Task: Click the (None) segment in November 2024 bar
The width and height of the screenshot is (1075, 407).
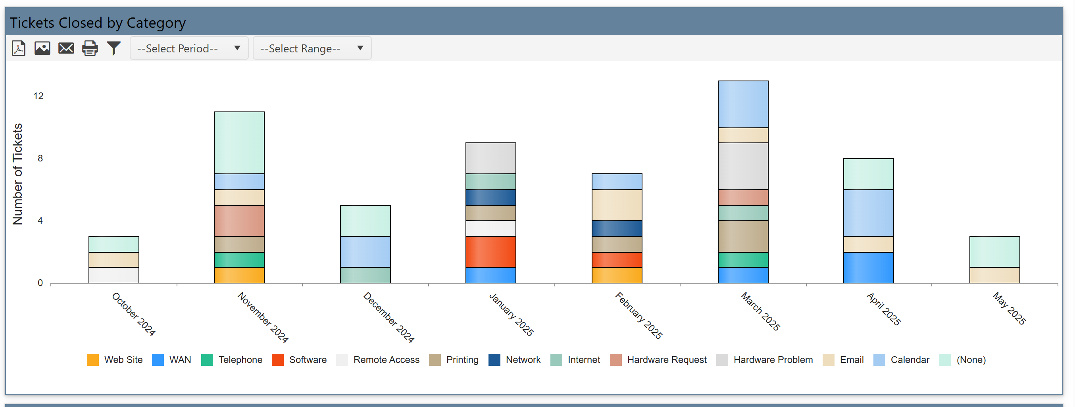Action: 239,143
